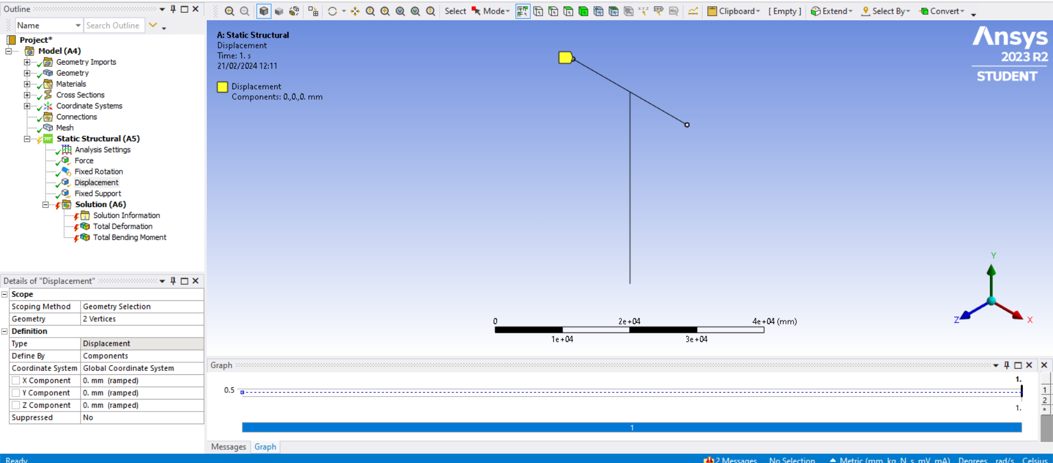Viewport: 1053px width, 463px height.
Task: Toggle the wireframe display icon
Action: pyautogui.click(x=295, y=11)
